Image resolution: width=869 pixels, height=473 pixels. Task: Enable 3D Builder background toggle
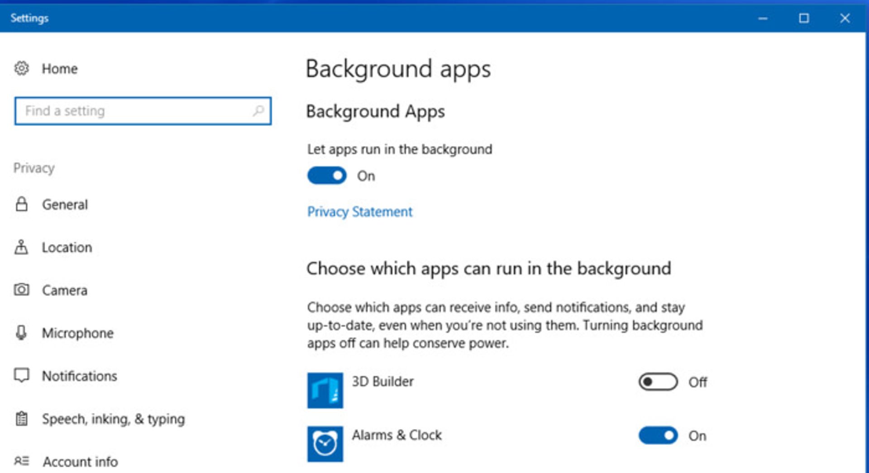click(x=658, y=382)
